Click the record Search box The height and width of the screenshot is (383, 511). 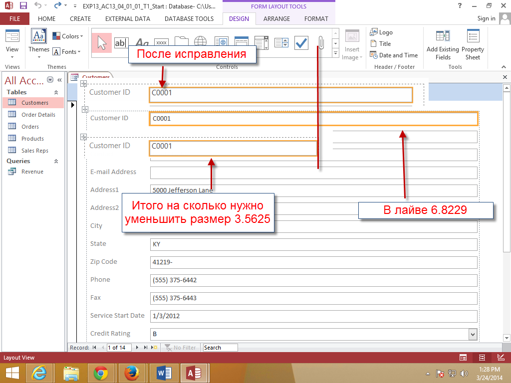220,348
